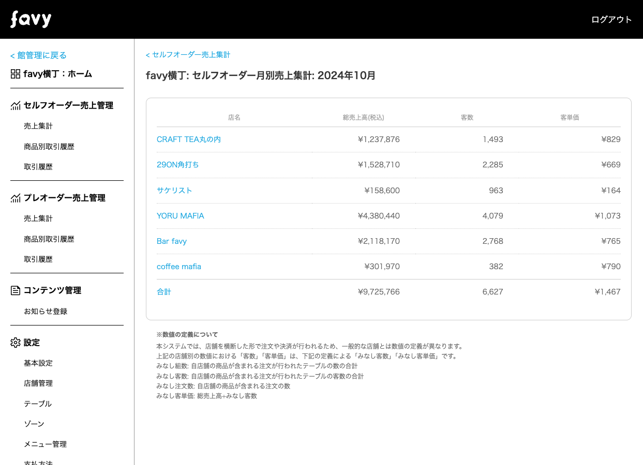Click the chart icon beside プレオーダー売上管理

coord(16,198)
